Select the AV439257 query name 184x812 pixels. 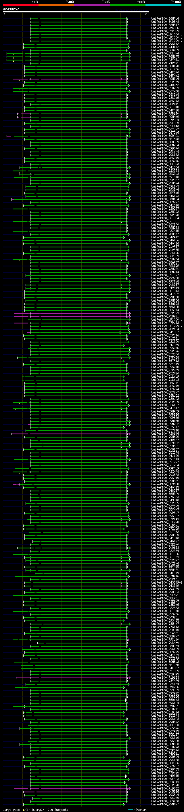pyautogui.click(x=11, y=9)
